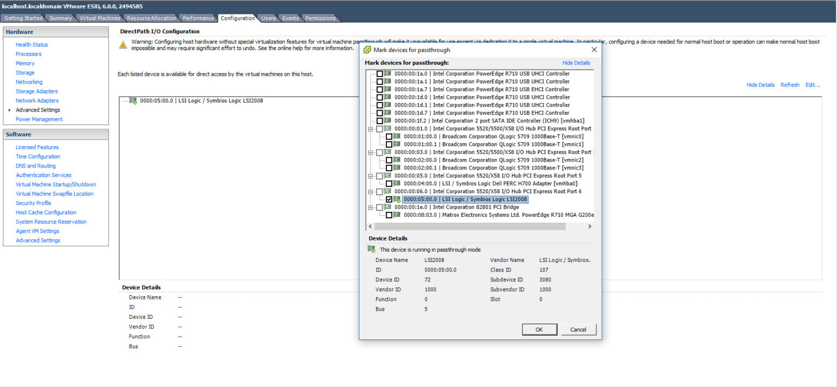The width and height of the screenshot is (837, 387).
Task: Click the device icon for 0000:00:1a.7 EHCI Controller
Action: point(388,89)
